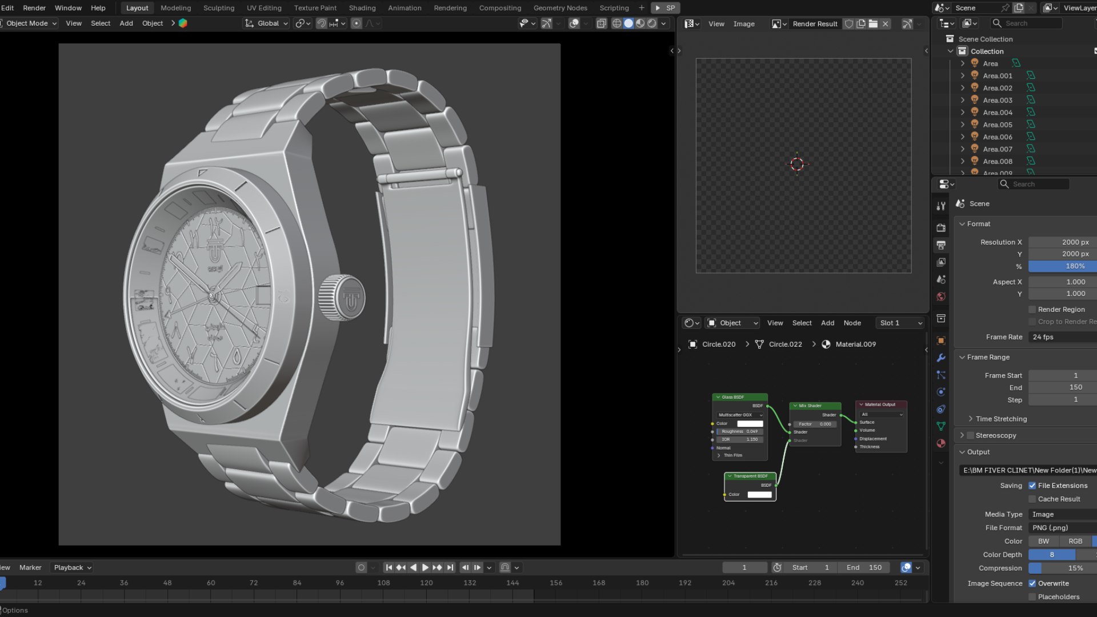Switch to rendered viewport shading
Screen dimensions: 1097x617
pyautogui.click(x=652, y=23)
